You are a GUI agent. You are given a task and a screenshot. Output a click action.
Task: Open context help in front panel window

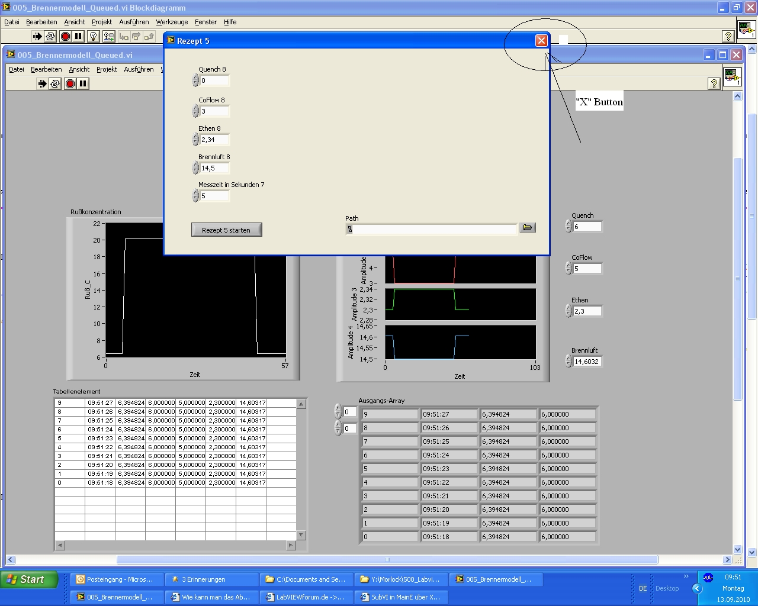coord(714,84)
